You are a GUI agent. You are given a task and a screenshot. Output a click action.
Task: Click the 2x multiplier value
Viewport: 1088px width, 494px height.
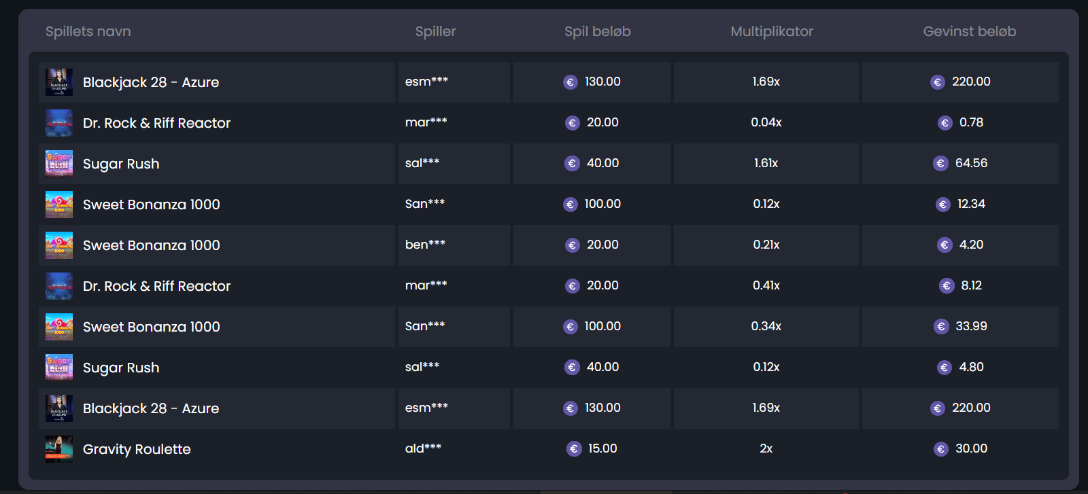point(766,448)
